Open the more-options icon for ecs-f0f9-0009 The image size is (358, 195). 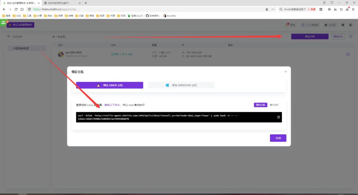348,54
